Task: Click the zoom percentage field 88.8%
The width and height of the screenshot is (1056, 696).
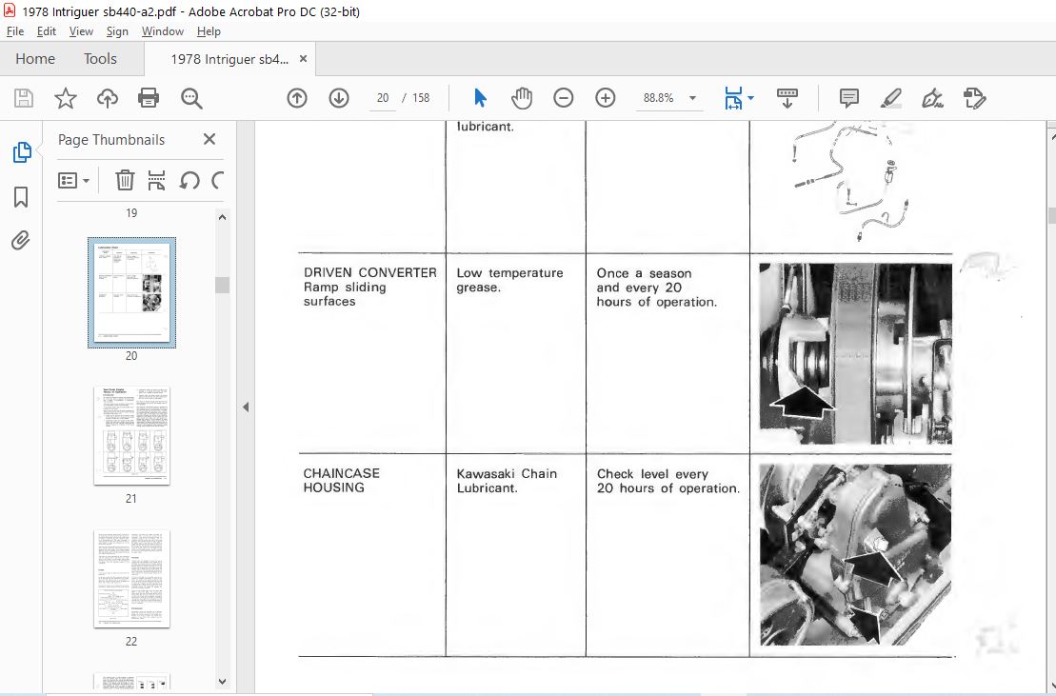Action: click(x=658, y=98)
